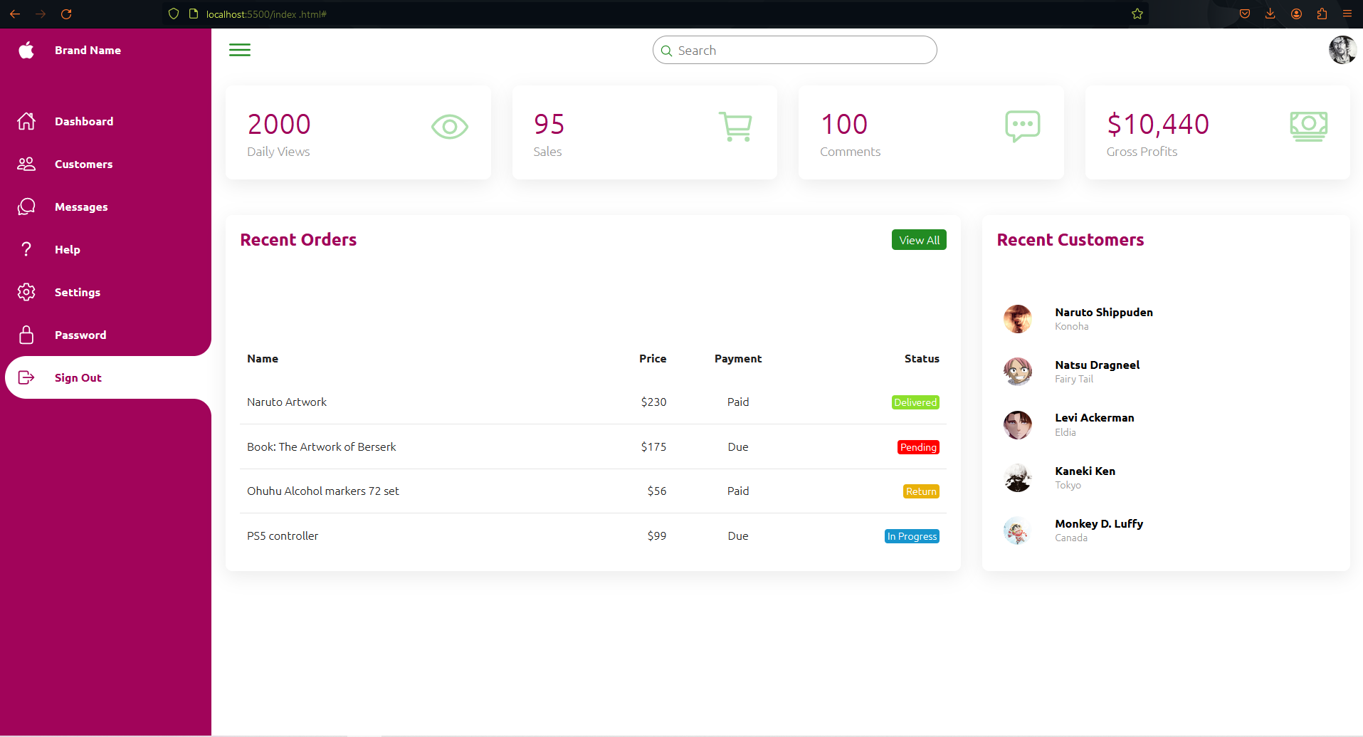
Task: Click the Pending status badge for Berserk book
Action: coord(918,447)
